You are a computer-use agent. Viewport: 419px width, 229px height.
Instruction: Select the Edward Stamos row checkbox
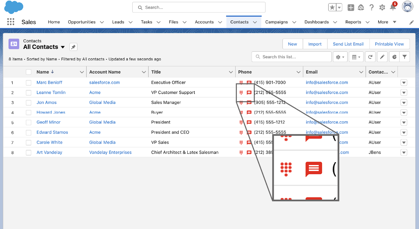29,133
